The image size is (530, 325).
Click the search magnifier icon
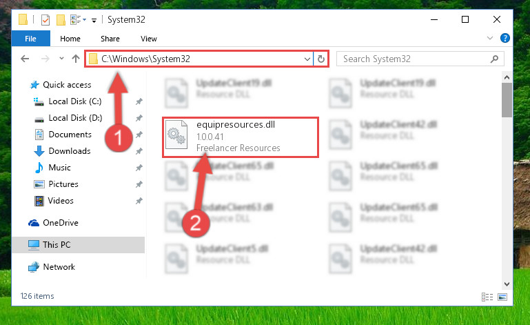[494, 59]
